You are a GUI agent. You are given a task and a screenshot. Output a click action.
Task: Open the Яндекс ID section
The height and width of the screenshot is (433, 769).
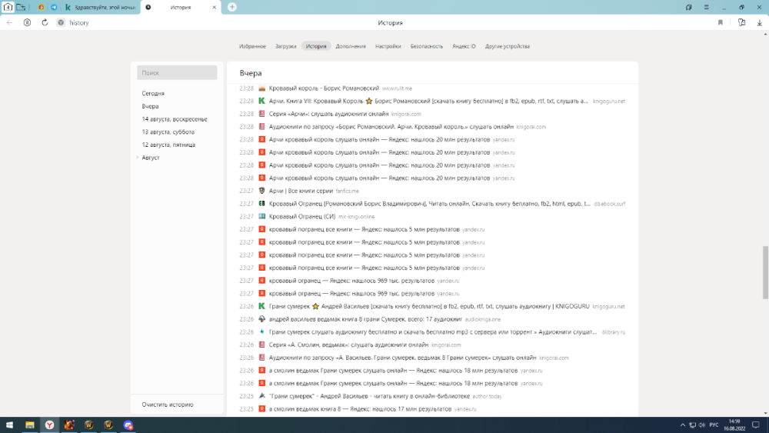[464, 46]
